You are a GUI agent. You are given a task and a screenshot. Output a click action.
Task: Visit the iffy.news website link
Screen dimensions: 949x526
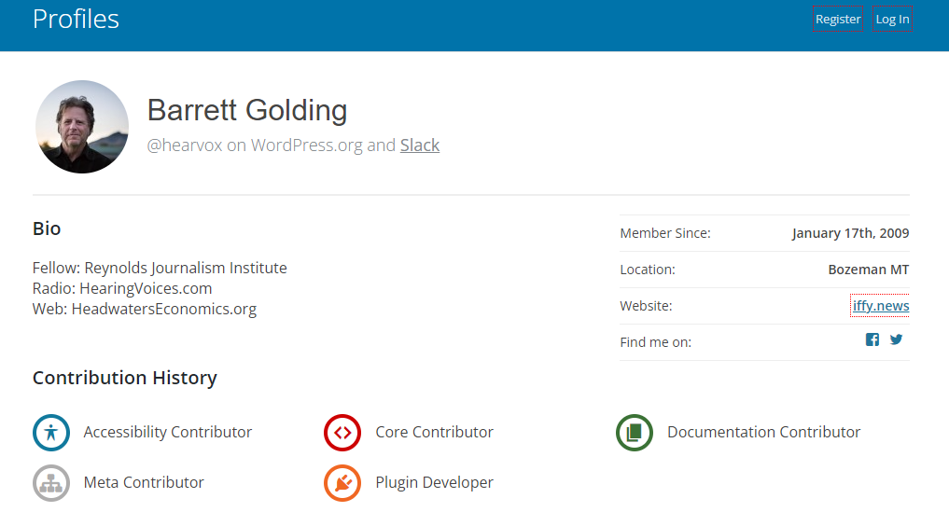coord(881,306)
